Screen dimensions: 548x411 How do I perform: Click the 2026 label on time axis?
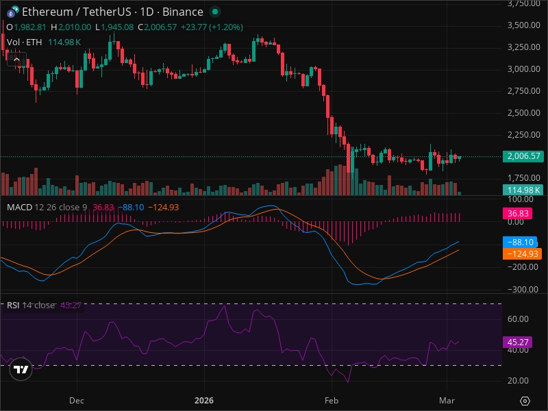pyautogui.click(x=204, y=401)
